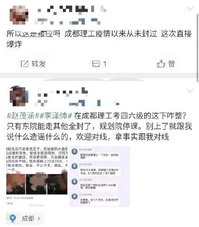The width and height of the screenshot is (199, 227).
Task: Open the #赵茂涵# hashtag topic
Action: [21, 116]
